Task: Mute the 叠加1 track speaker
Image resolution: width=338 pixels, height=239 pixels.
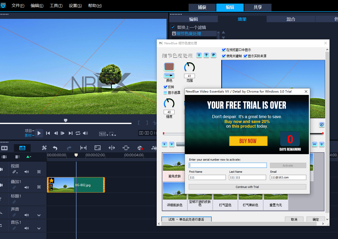Action: pos(27,187)
